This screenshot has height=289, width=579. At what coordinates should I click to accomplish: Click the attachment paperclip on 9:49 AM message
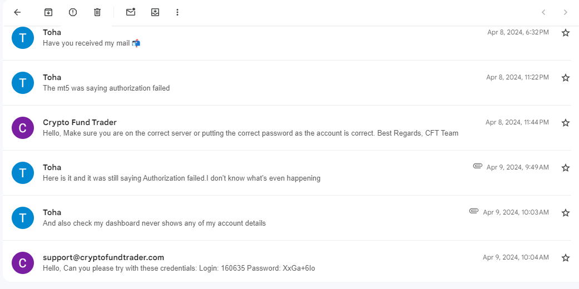pos(477,166)
